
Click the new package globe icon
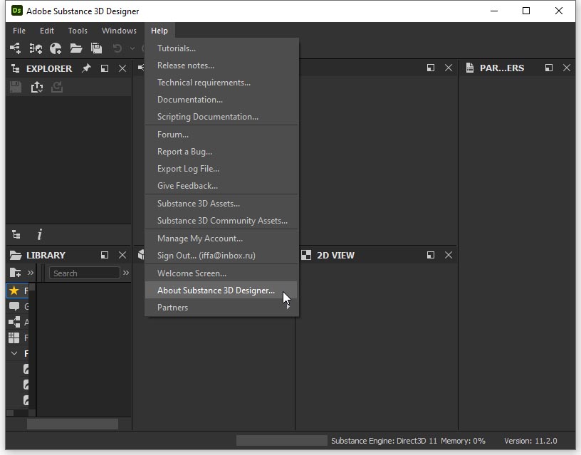coord(56,48)
